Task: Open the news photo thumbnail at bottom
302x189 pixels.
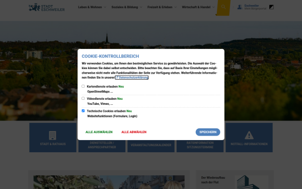Action: tap(109, 182)
